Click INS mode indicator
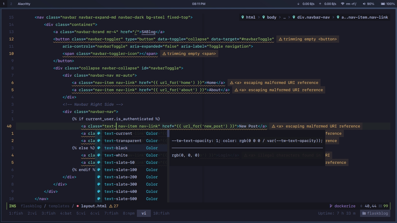 click(x=12, y=206)
